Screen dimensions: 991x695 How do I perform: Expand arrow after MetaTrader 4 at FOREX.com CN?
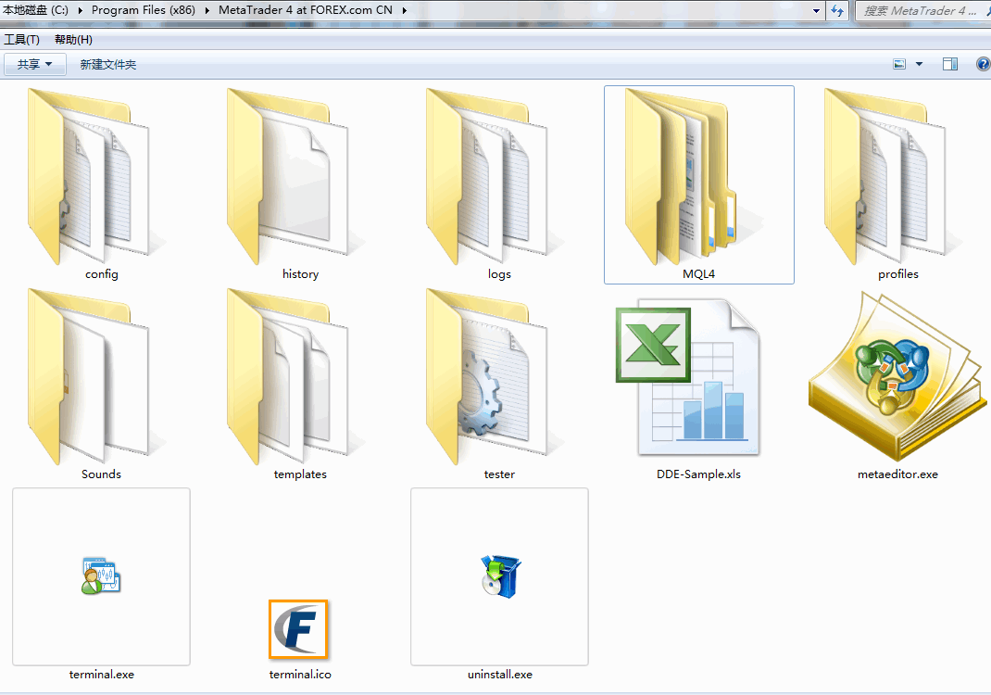pos(405,10)
